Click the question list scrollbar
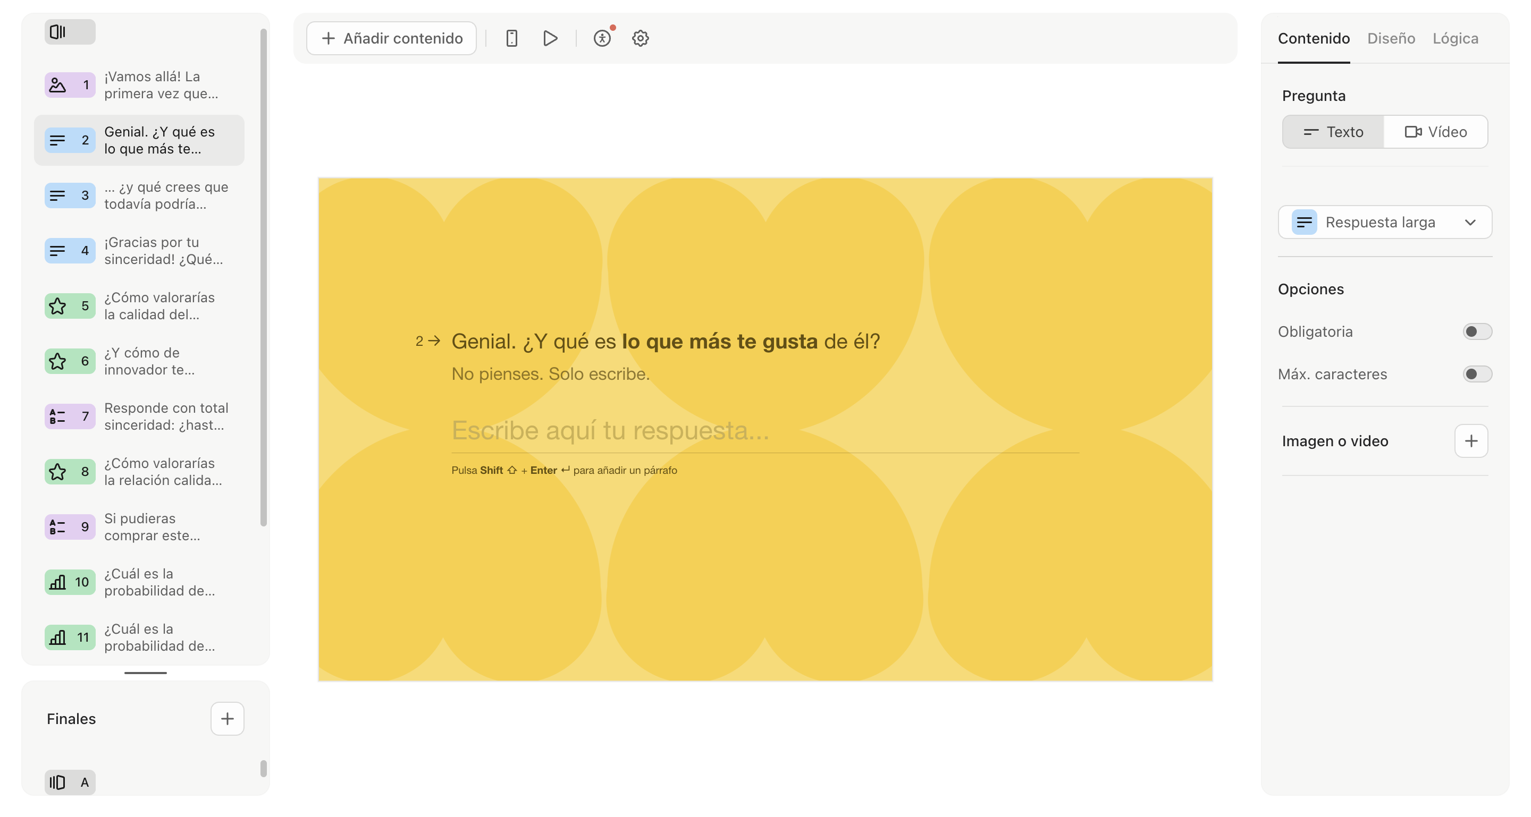 (x=263, y=277)
